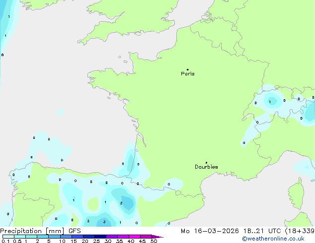315x243 pixels.
Task: Pick the 5–10 mm legend swatch
Action: (54, 237)
